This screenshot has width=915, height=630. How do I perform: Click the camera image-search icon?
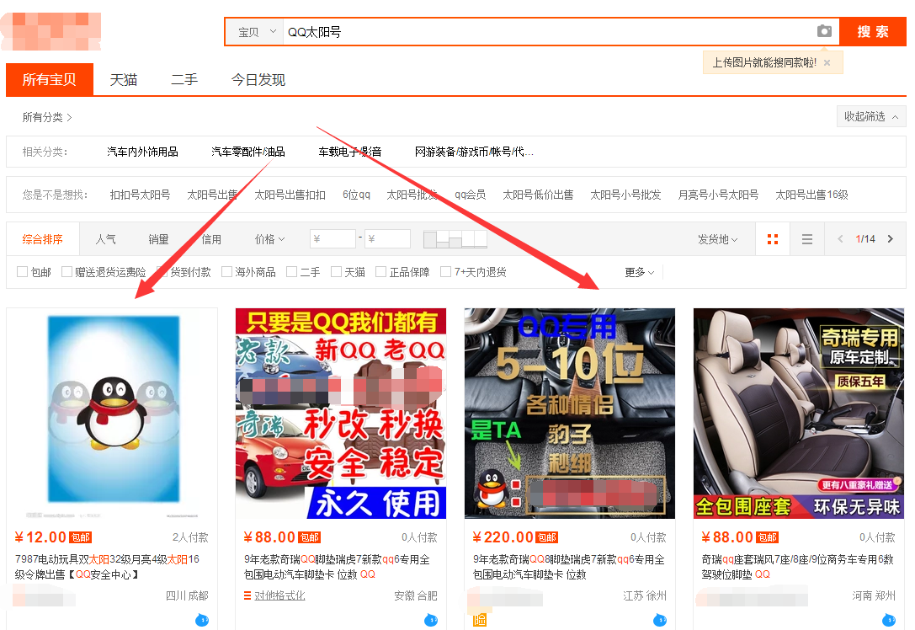824,31
